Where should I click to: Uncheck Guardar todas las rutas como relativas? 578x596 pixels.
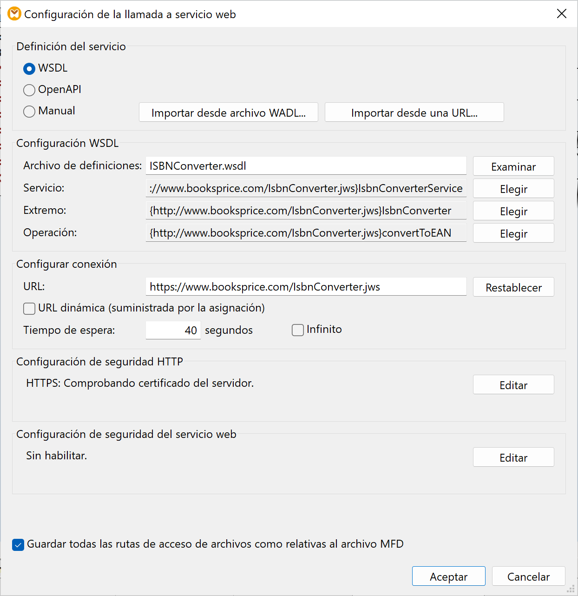pyautogui.click(x=18, y=545)
